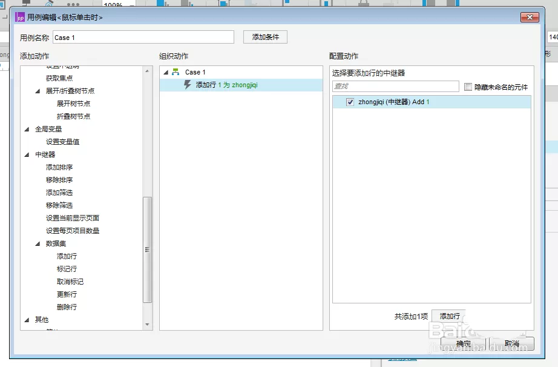558x367 pixels.
Task: Collapse the 中继器 group
Action: (x=27, y=154)
